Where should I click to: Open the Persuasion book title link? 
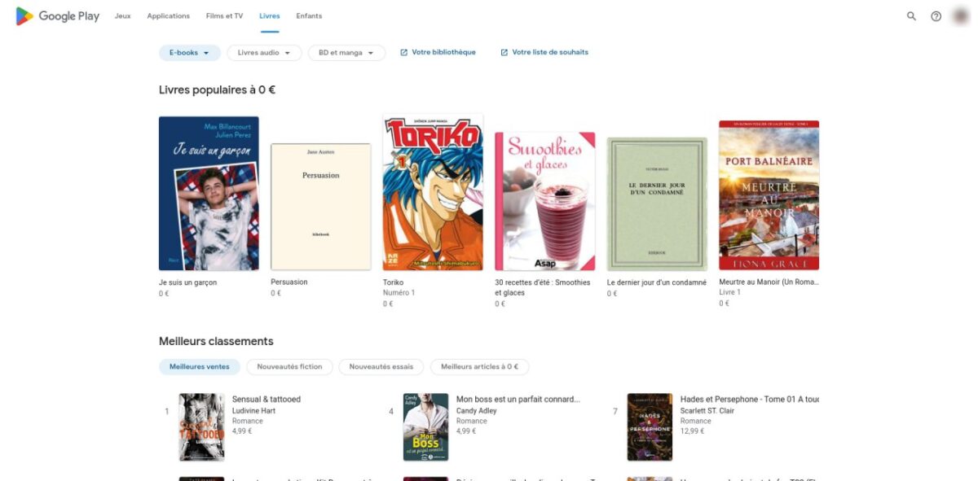[289, 282]
